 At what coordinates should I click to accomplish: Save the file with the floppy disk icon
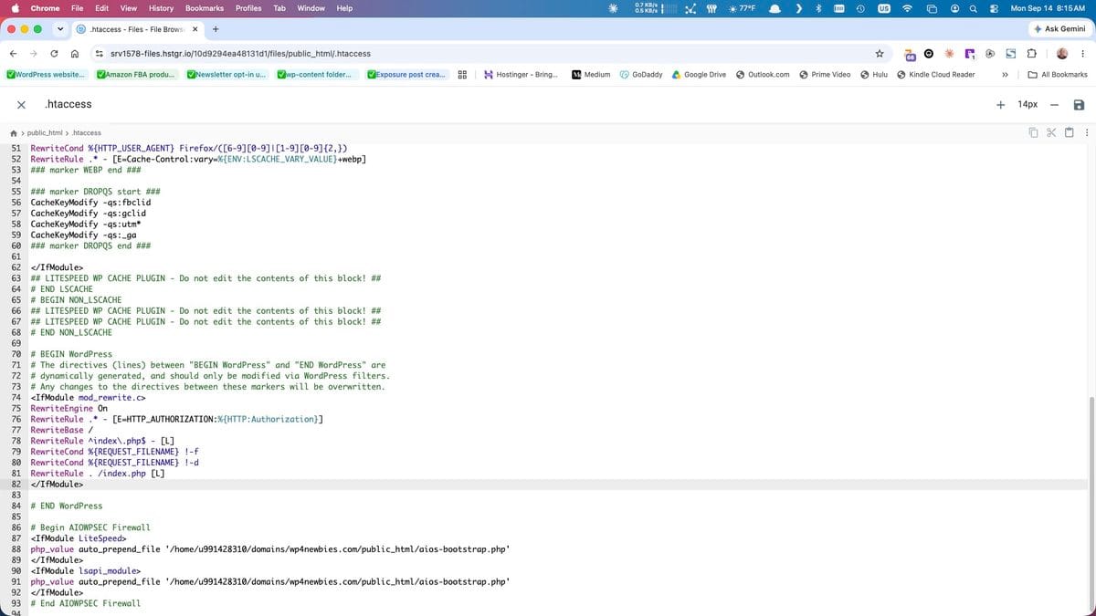point(1079,104)
